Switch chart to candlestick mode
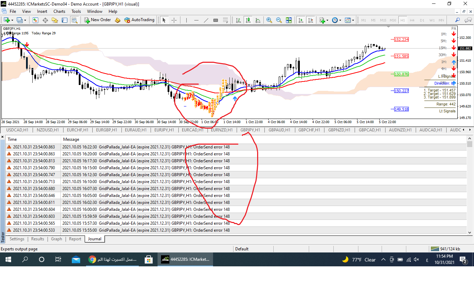This screenshot has width=474, height=292. click(248, 20)
